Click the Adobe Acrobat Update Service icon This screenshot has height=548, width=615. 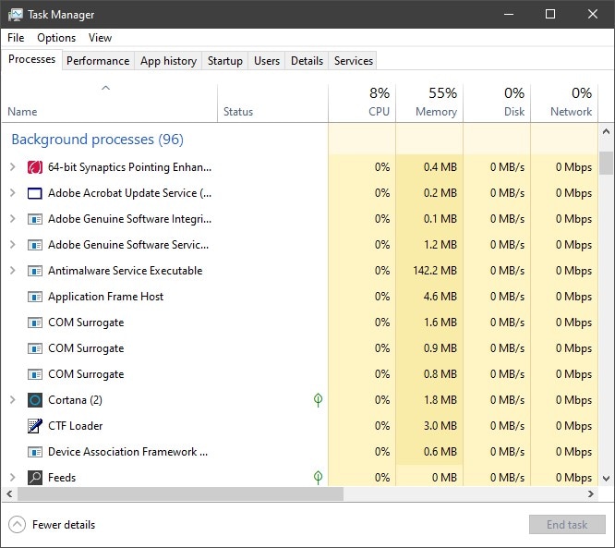coord(35,193)
